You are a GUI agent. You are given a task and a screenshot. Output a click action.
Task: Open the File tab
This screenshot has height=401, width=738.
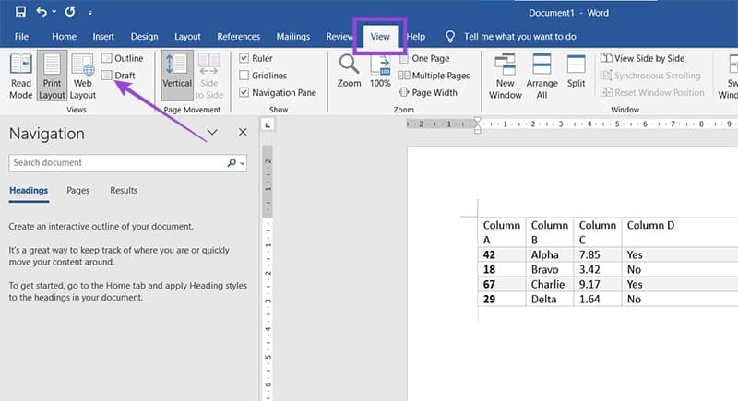(21, 36)
